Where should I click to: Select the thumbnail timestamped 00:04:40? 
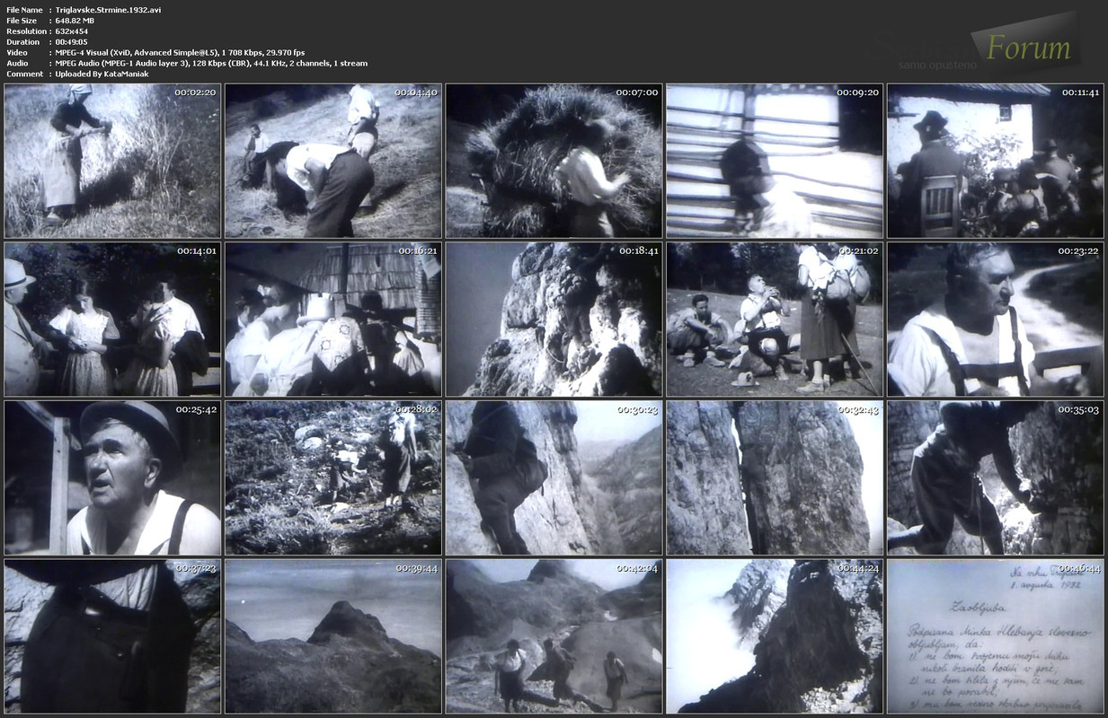[x=333, y=161]
